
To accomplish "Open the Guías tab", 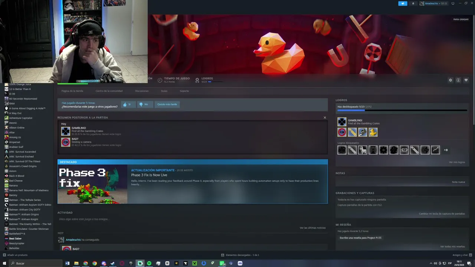I will (164, 91).
